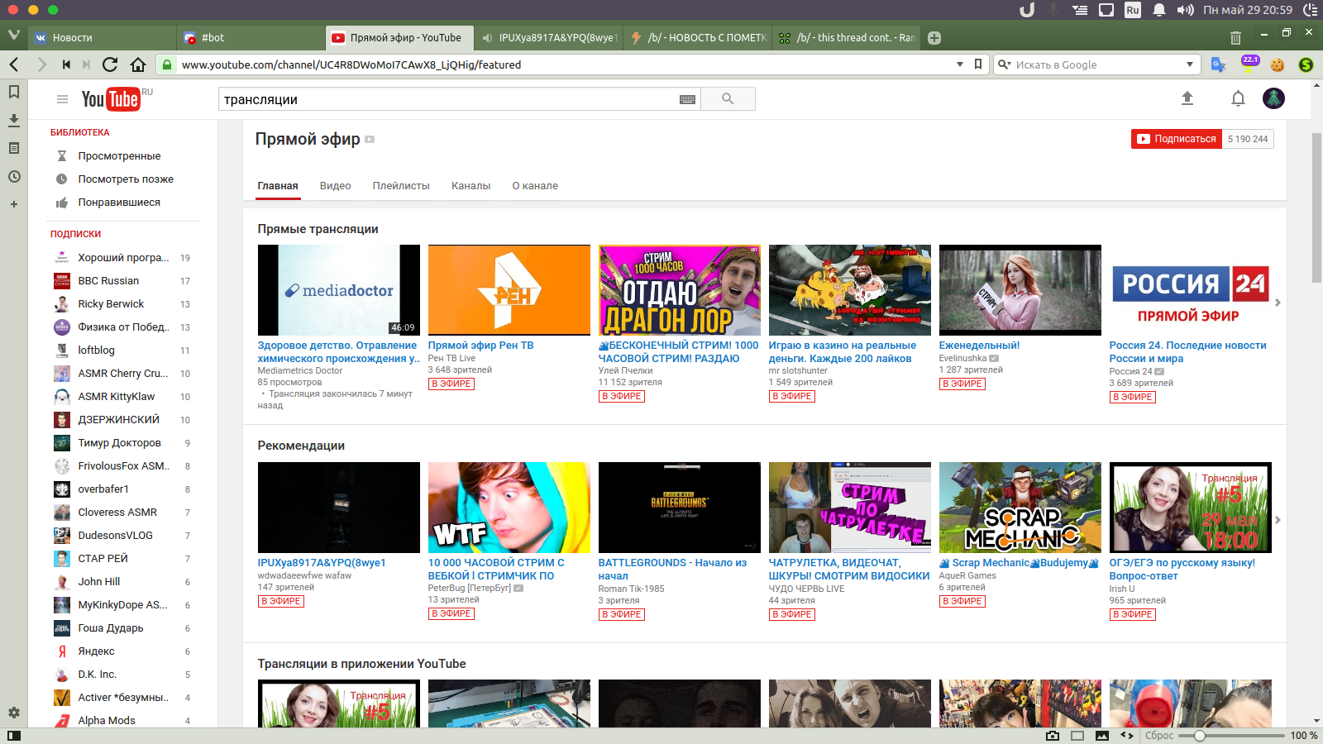1323x744 pixels.
Task: Click the Подписаться subscribe button
Action: [1177, 139]
